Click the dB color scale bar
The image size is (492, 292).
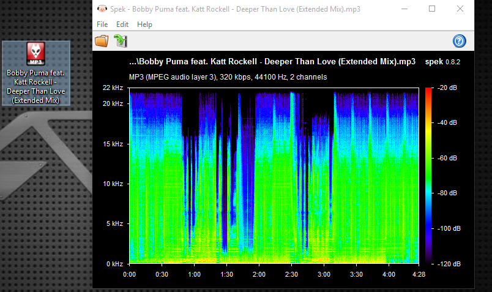[x=428, y=176]
